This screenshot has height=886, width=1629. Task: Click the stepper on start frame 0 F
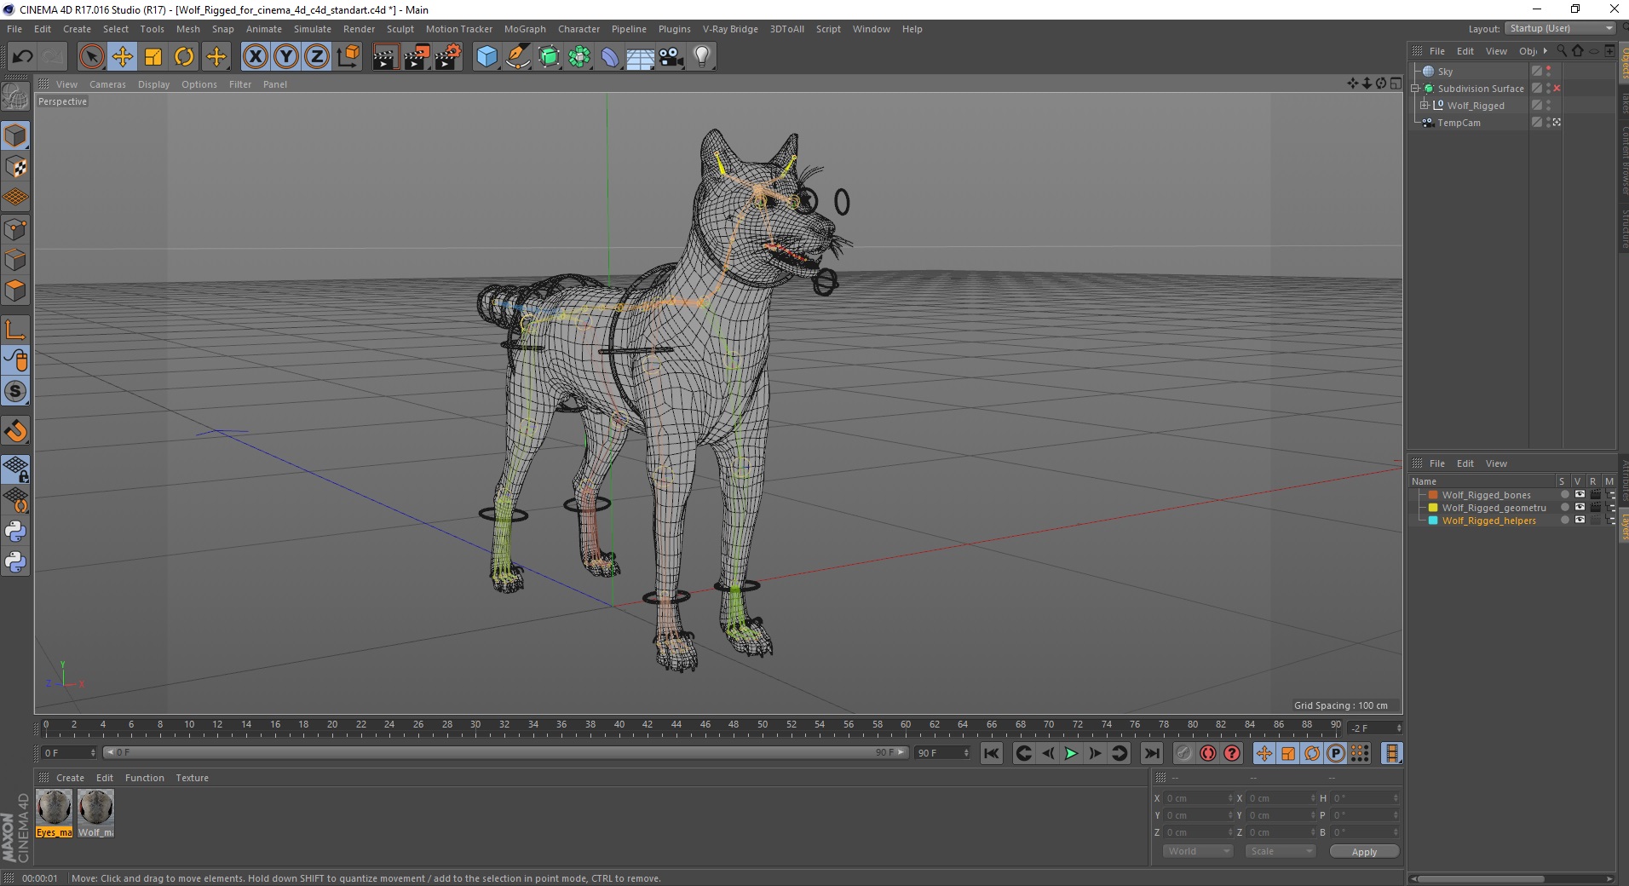tap(92, 753)
